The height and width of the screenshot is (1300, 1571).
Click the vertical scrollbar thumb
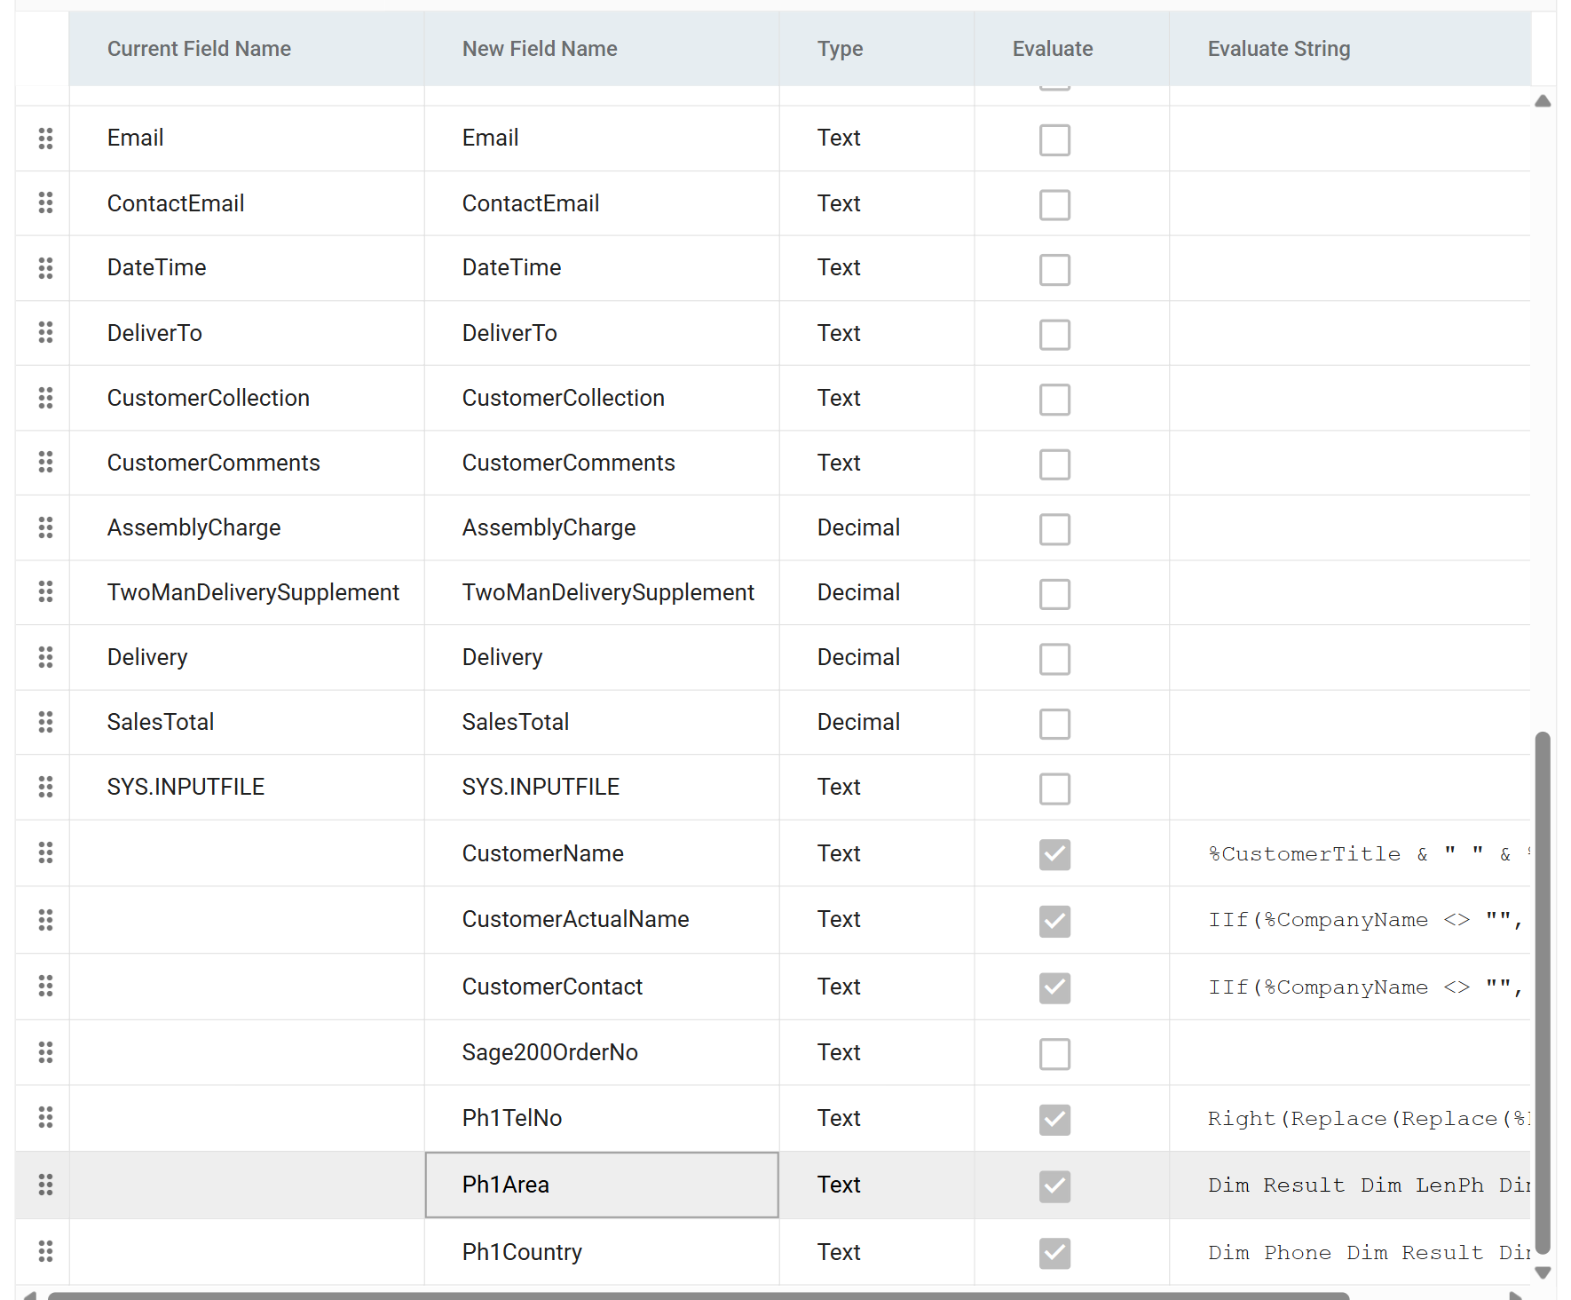(x=1543, y=993)
